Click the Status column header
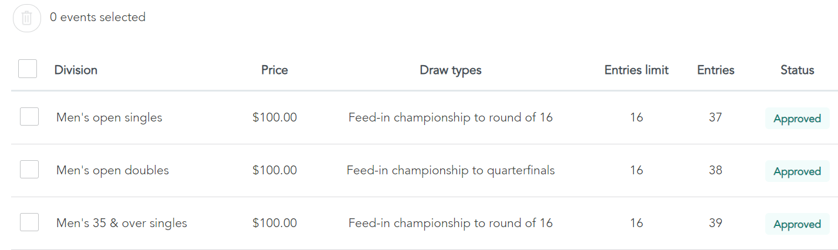This screenshot has width=838, height=250. (x=798, y=70)
